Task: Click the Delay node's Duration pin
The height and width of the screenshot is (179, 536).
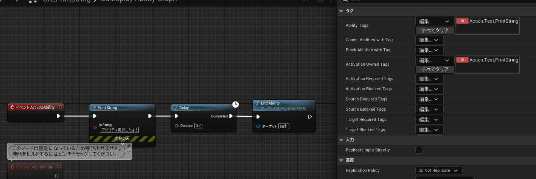Action: [176, 126]
